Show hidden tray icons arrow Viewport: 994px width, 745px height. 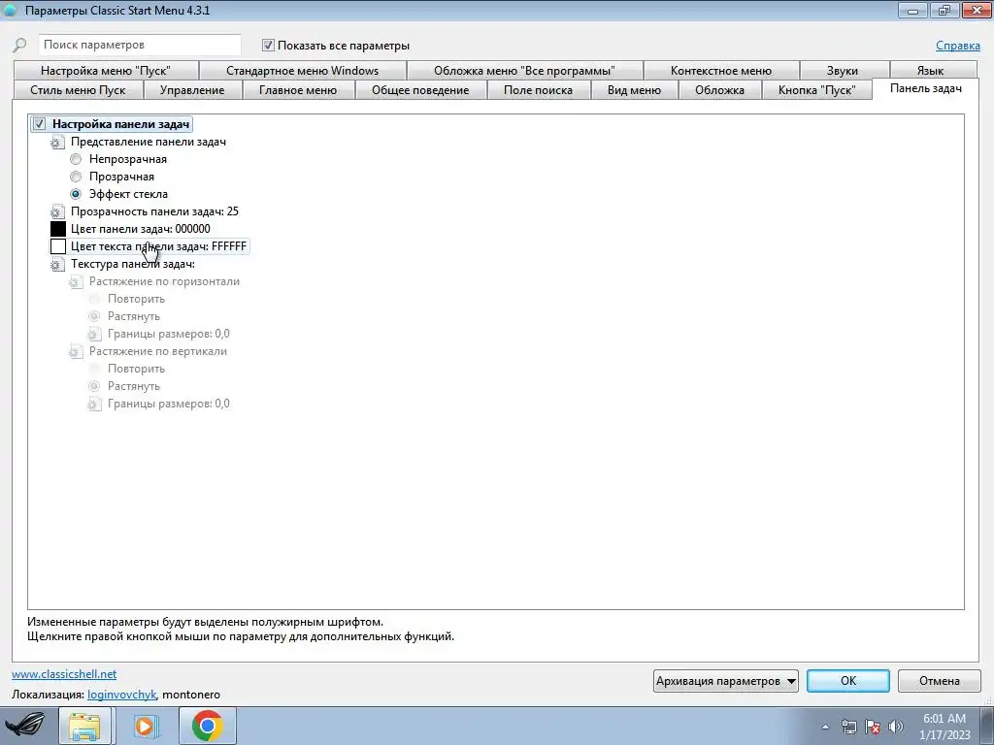click(825, 727)
